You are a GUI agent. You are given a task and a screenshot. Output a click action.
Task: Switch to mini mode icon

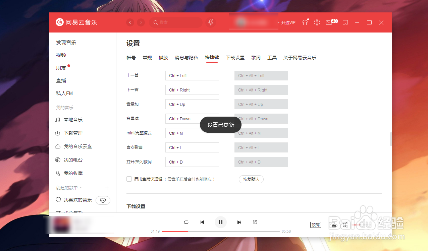tap(345, 22)
